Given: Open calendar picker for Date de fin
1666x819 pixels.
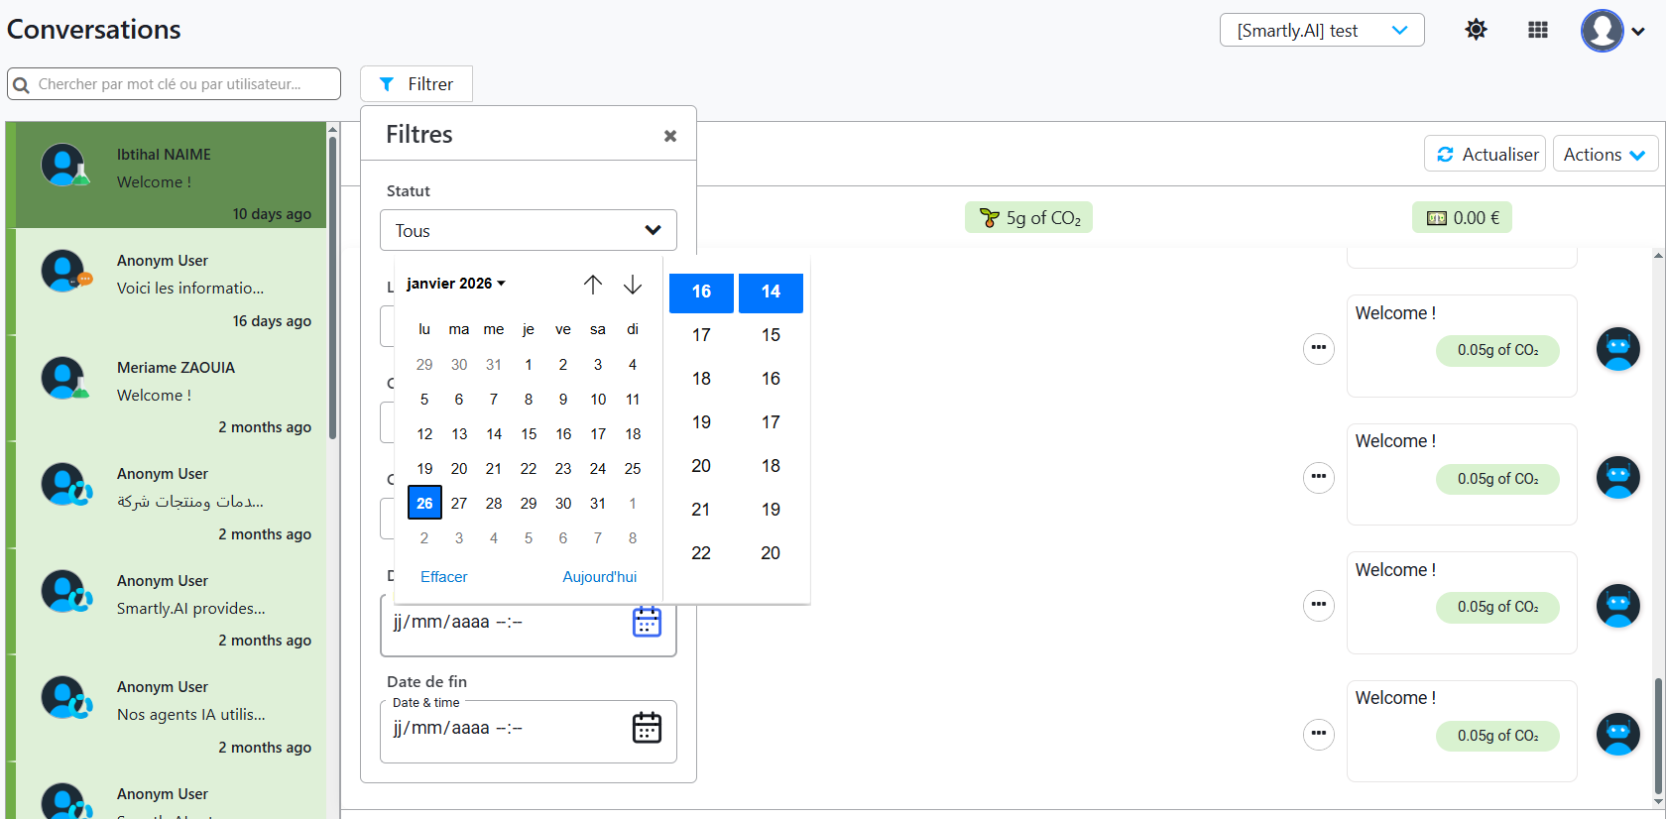Looking at the screenshot, I should coord(647,728).
